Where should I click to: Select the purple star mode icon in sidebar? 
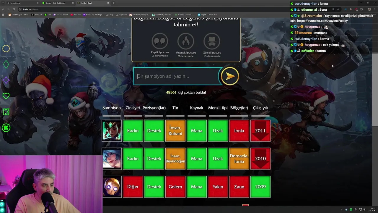click(x=6, y=80)
